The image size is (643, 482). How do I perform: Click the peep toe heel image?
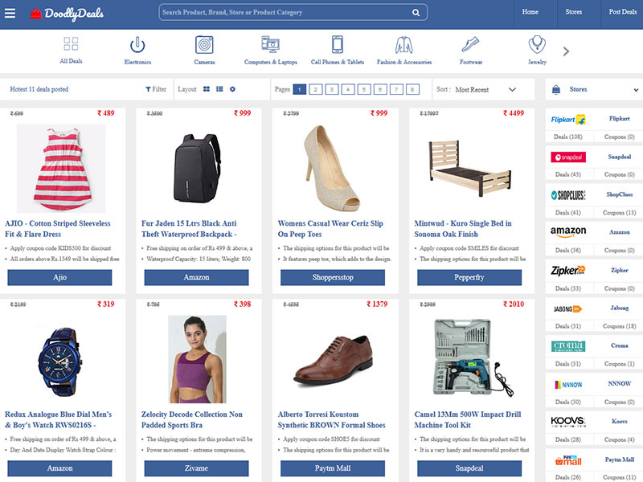pos(332,169)
